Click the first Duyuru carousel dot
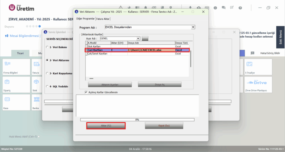The height and width of the screenshot is (152, 285). pyautogui.click(x=27, y=26)
